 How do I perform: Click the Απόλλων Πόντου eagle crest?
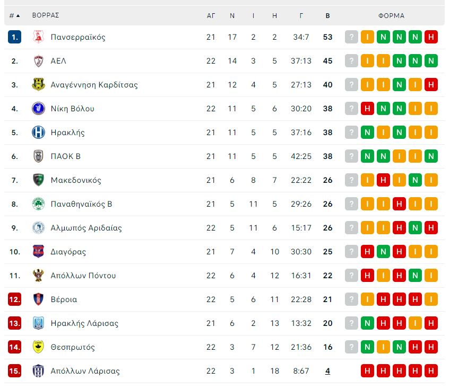coord(38,275)
